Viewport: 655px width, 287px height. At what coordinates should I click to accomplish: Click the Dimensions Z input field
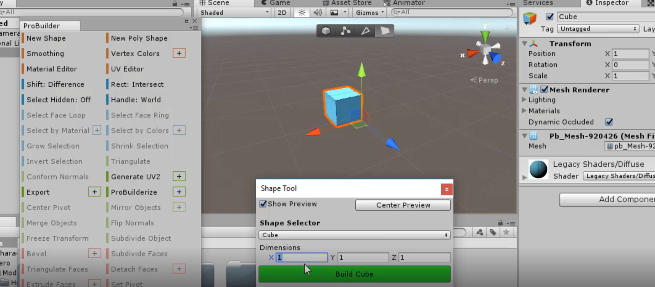424,257
